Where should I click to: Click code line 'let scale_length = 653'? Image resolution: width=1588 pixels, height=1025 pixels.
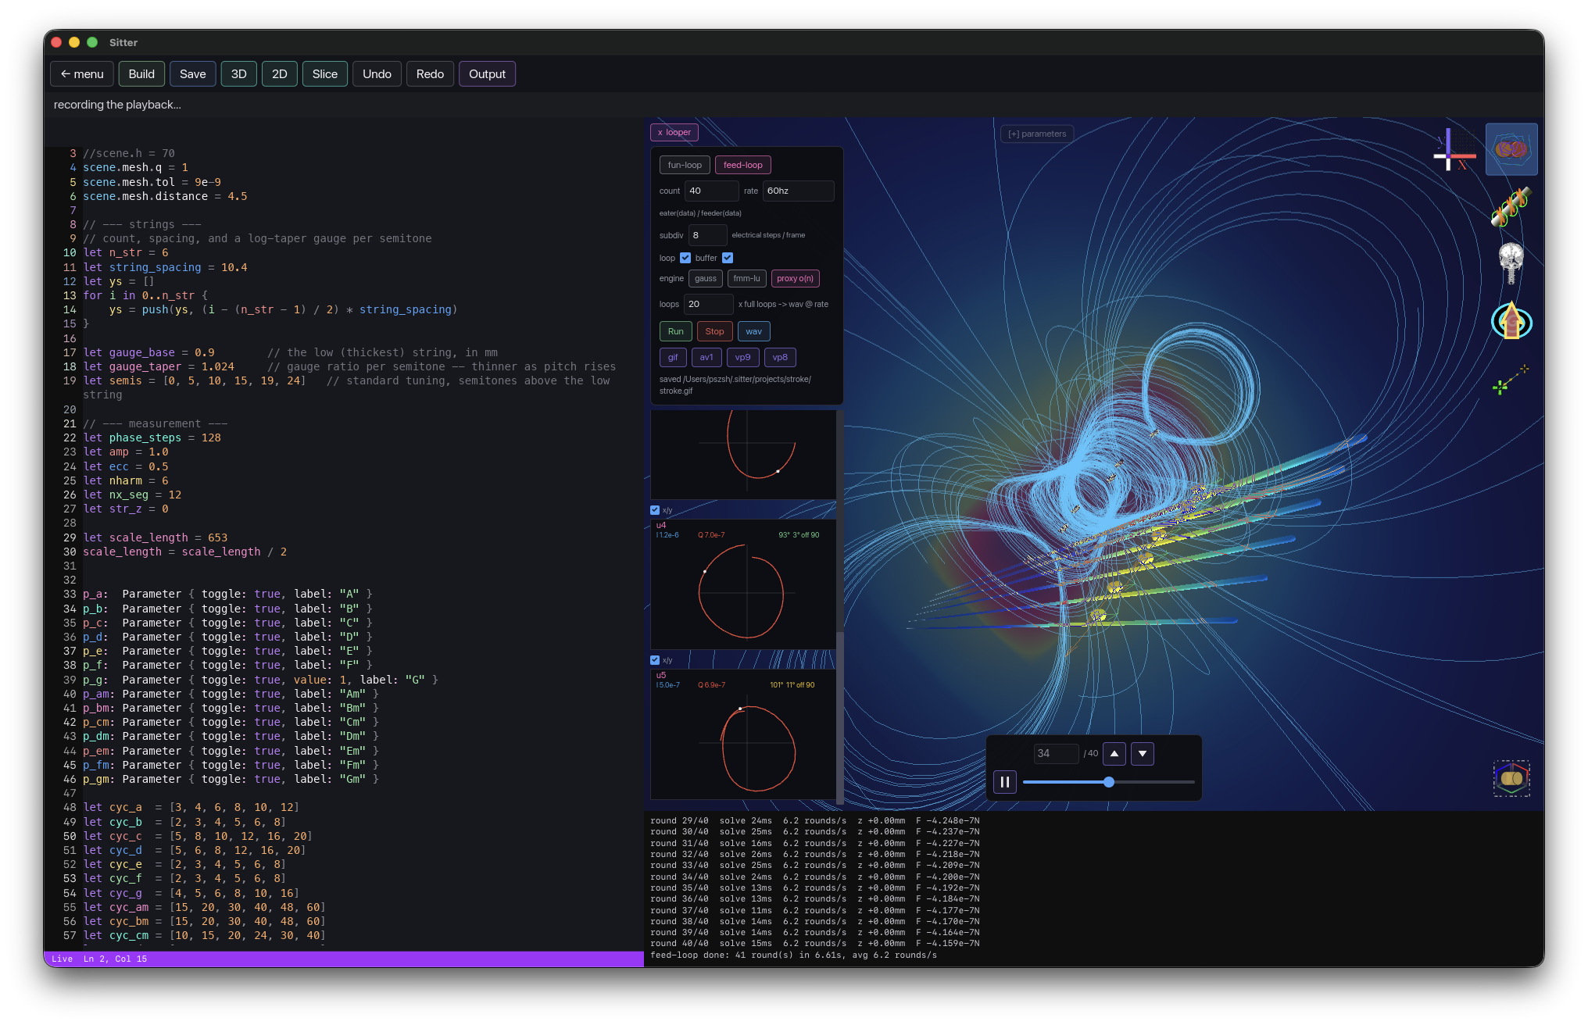coord(156,537)
